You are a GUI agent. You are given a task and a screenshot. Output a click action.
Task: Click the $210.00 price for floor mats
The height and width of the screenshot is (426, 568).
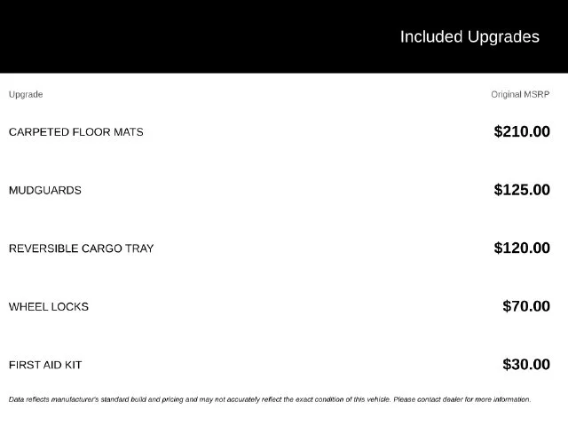[x=522, y=131]
